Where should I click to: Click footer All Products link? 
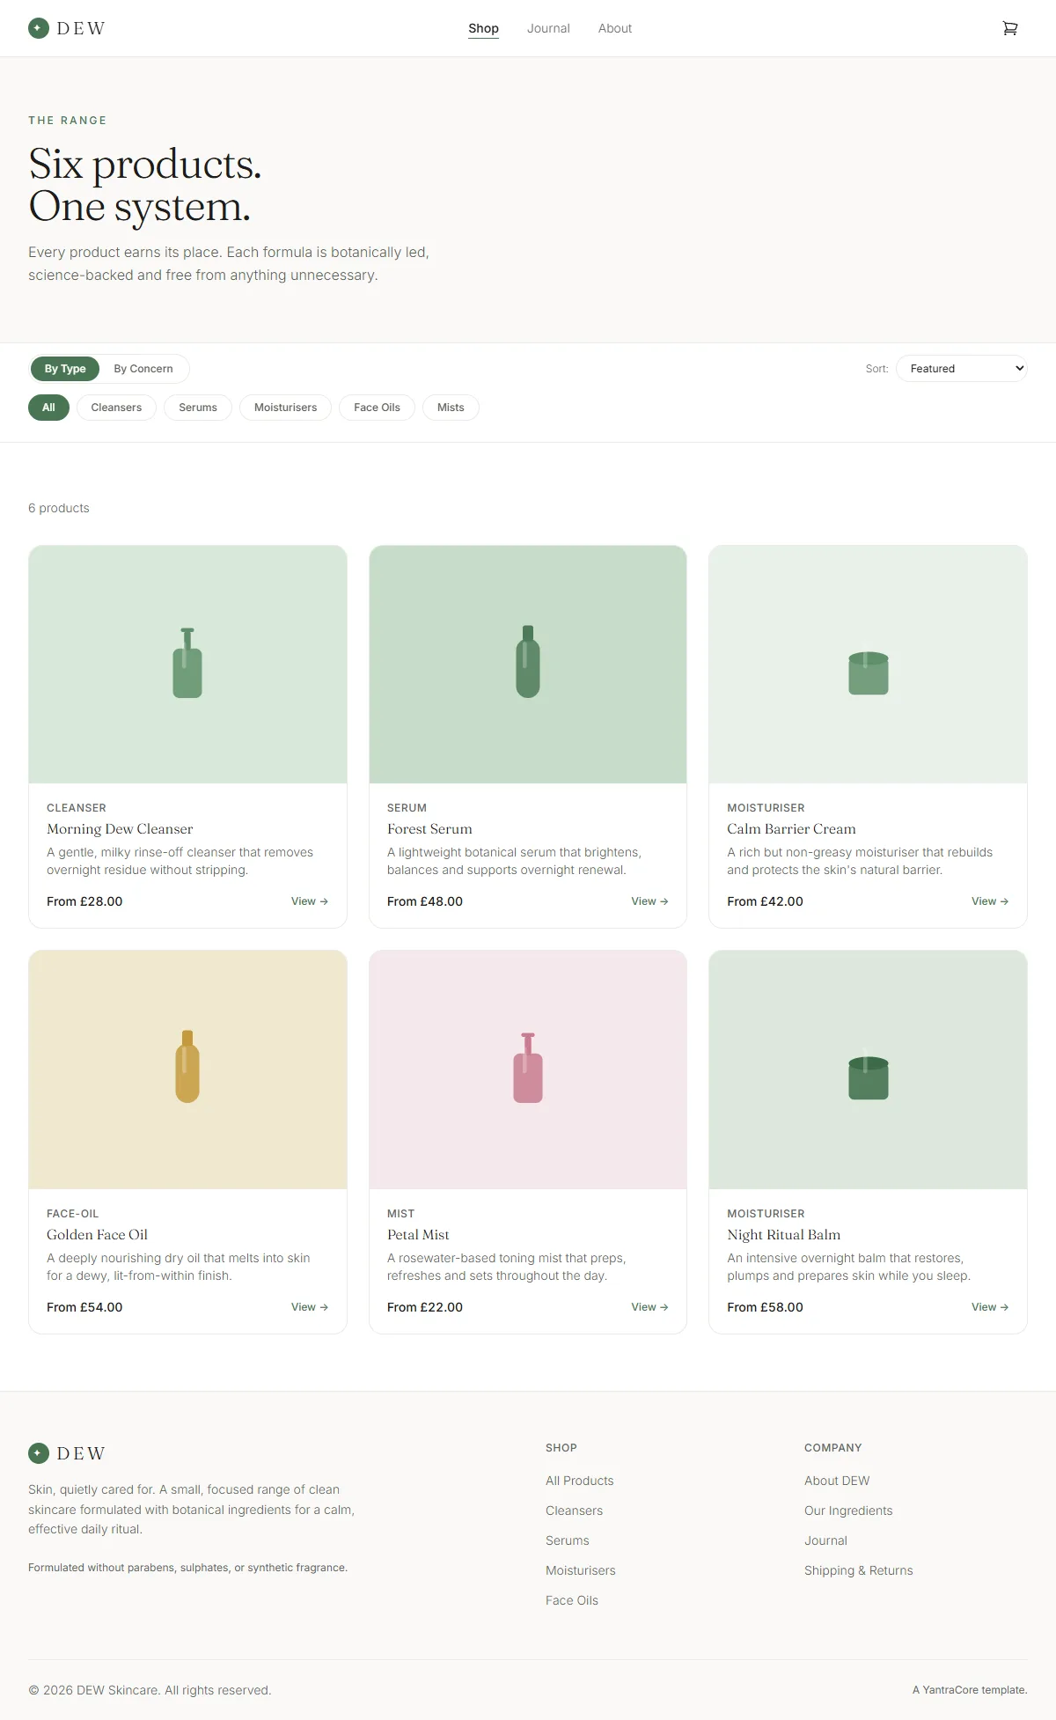coord(580,1481)
